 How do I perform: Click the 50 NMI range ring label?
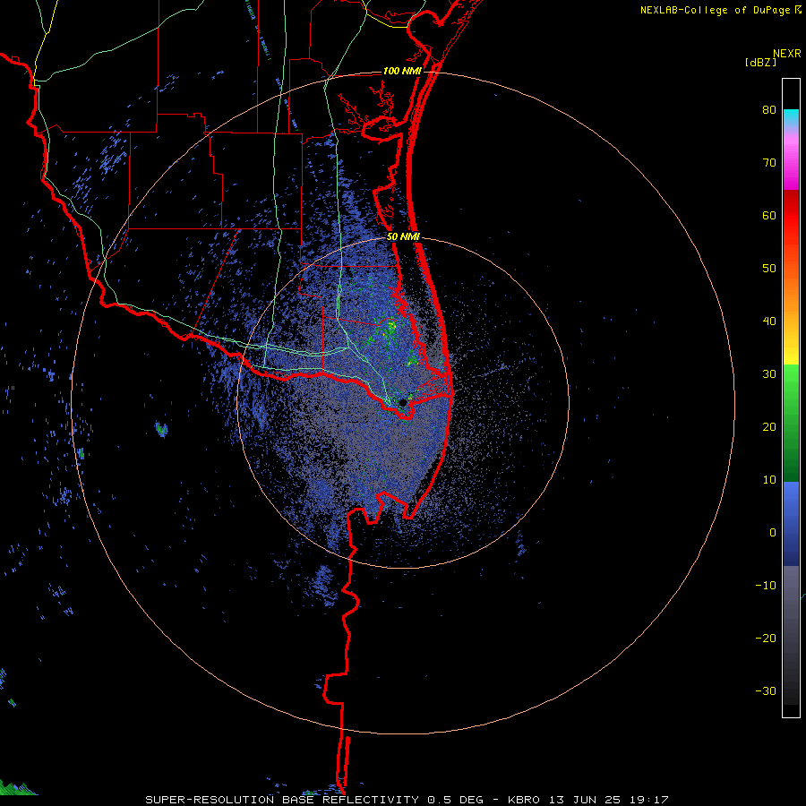pyautogui.click(x=404, y=237)
